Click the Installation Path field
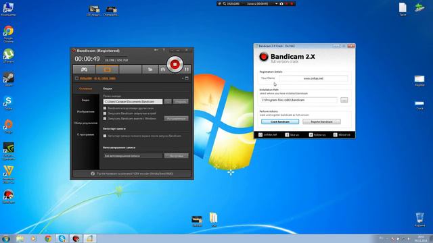This screenshot has width=433, height=243. 299,100
